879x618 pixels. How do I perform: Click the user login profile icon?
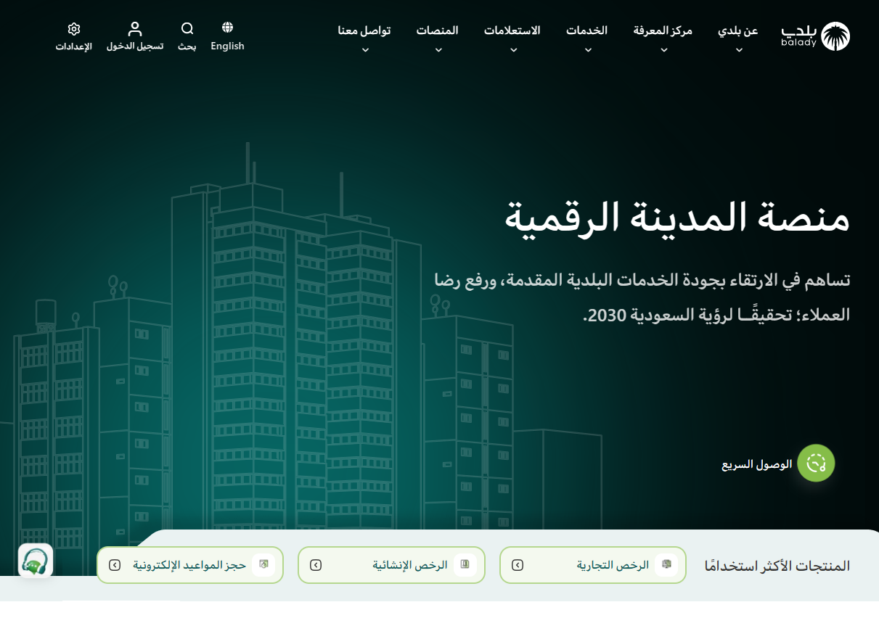coord(135,29)
